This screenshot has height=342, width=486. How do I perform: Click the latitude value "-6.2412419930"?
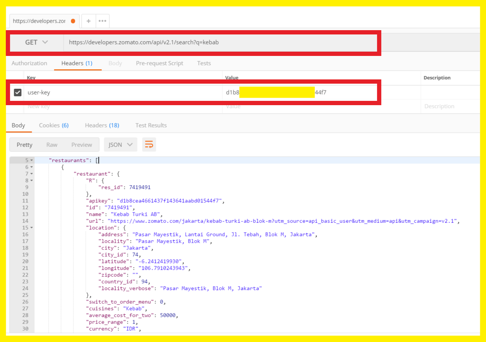pos(159,261)
